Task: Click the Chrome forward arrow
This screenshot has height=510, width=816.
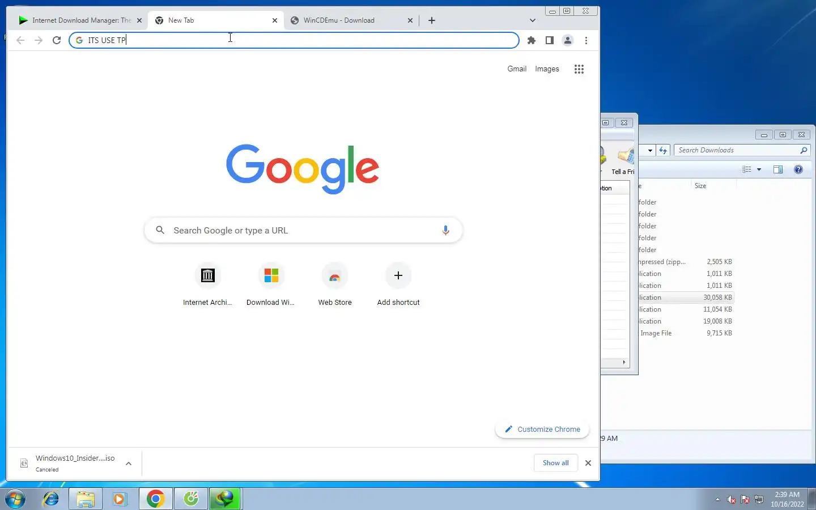Action: pyautogui.click(x=39, y=40)
